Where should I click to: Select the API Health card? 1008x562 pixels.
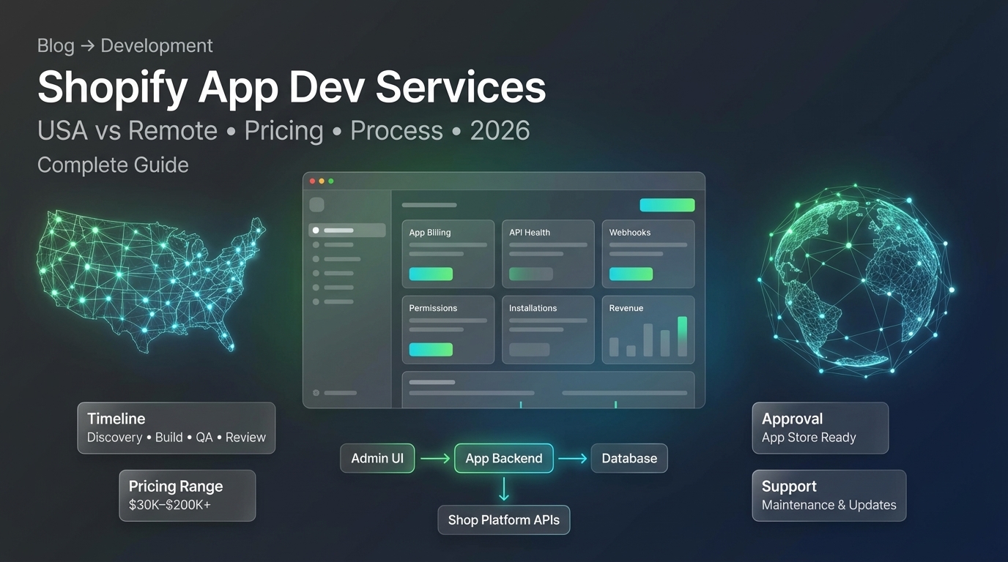547,254
